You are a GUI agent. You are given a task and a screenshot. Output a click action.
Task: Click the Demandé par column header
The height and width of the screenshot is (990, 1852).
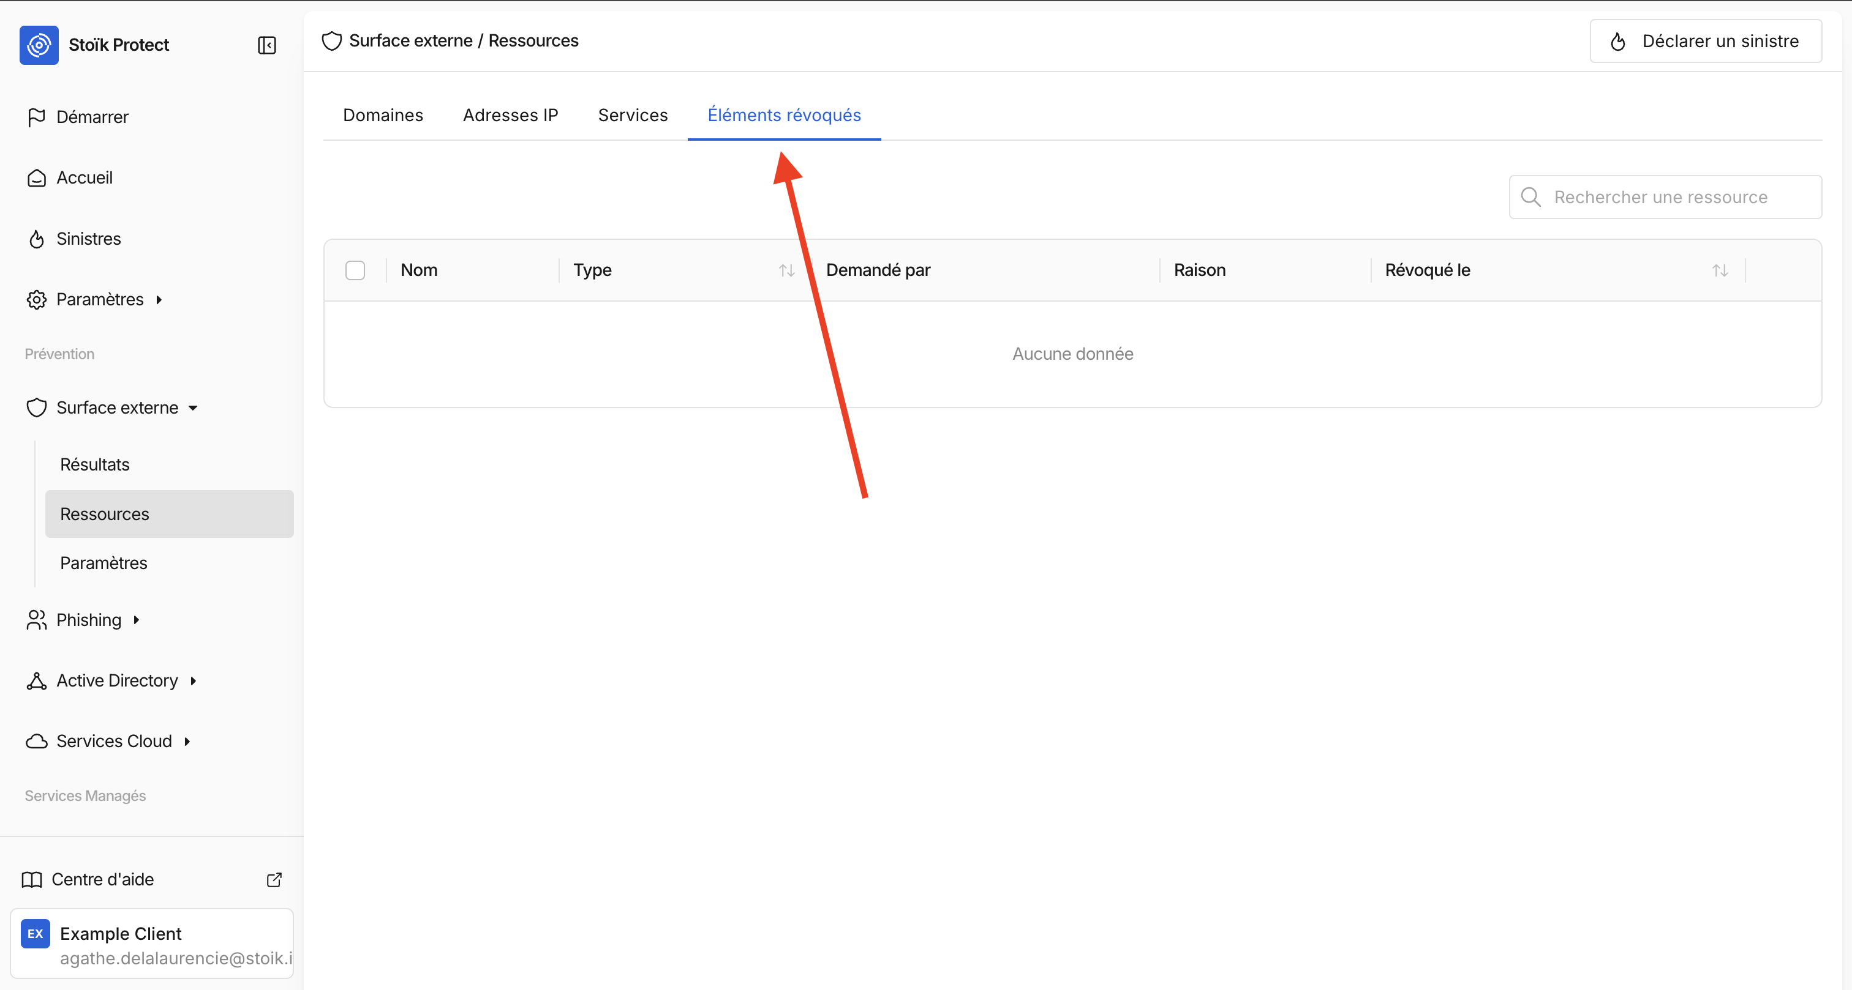(878, 270)
